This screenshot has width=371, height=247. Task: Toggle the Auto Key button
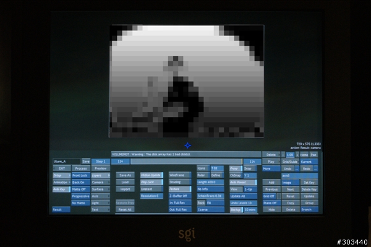61,189
